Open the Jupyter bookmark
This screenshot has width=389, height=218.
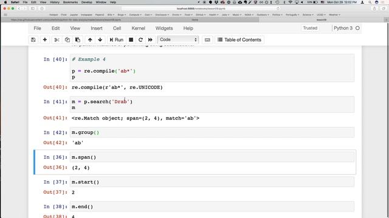tap(74, 15)
